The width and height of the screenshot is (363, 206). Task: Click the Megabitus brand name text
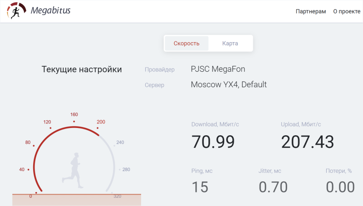(50, 10)
